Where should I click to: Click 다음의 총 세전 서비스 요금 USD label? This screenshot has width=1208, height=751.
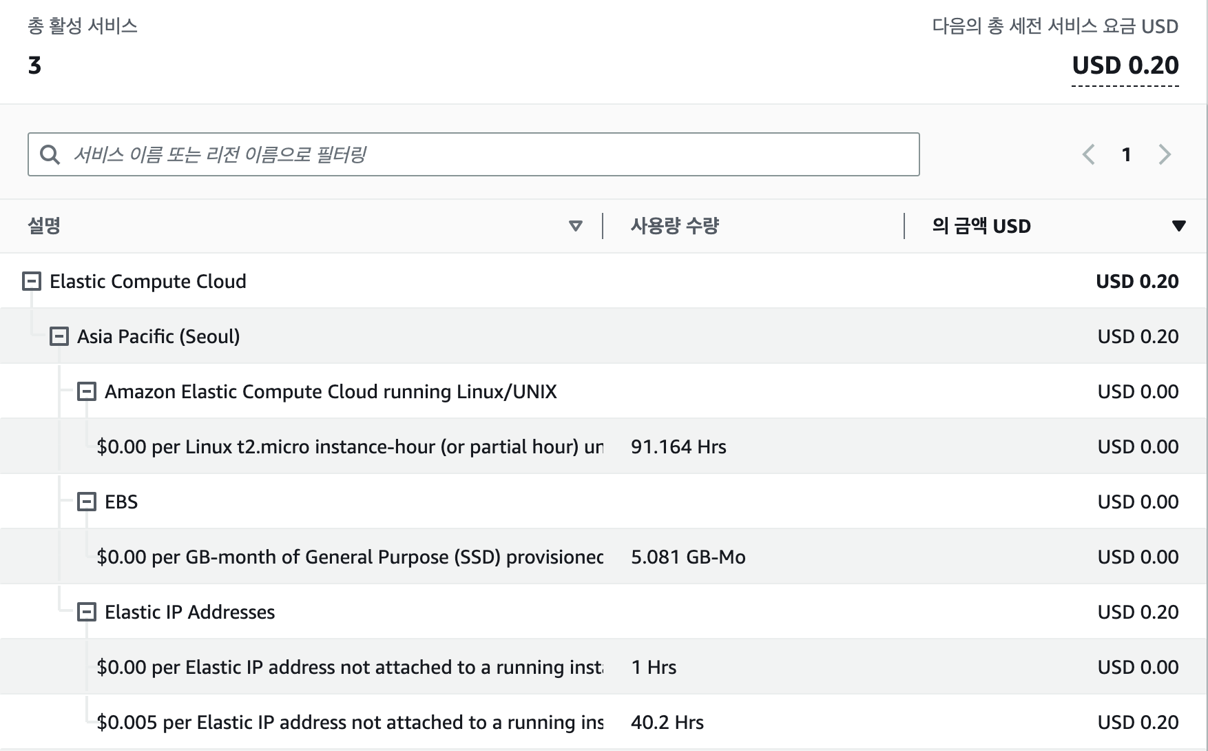coord(1055,26)
